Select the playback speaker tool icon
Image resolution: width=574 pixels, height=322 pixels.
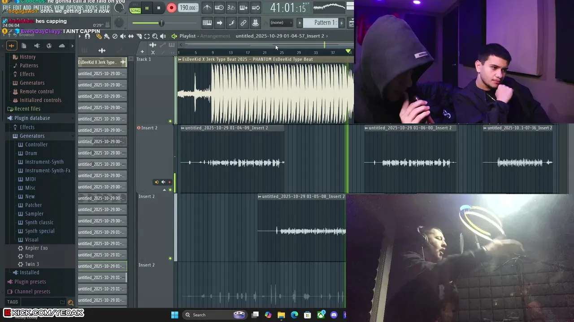click(163, 36)
